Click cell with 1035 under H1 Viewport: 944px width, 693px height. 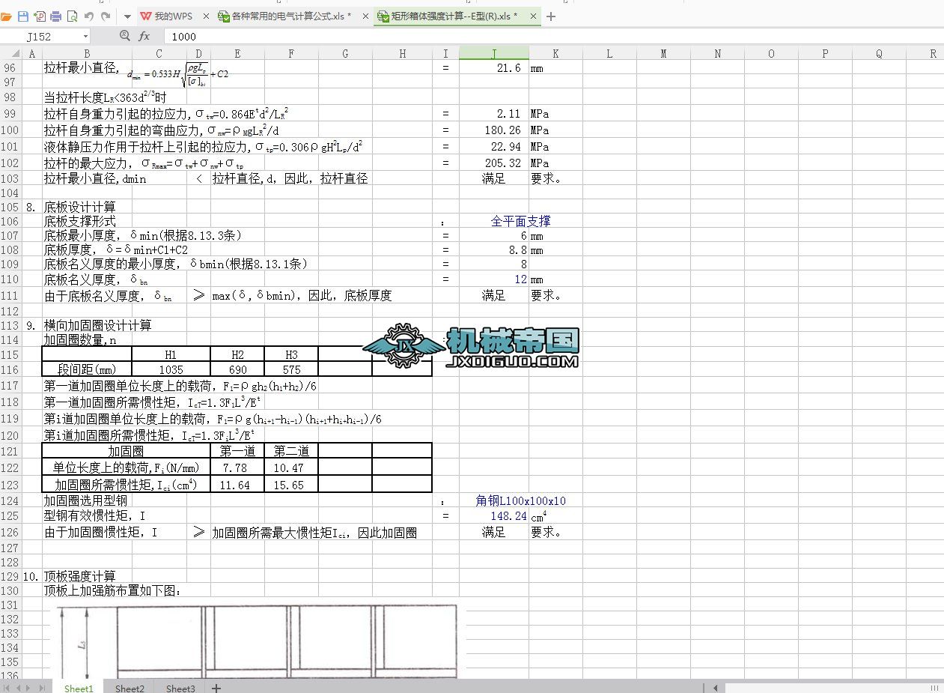[171, 369]
